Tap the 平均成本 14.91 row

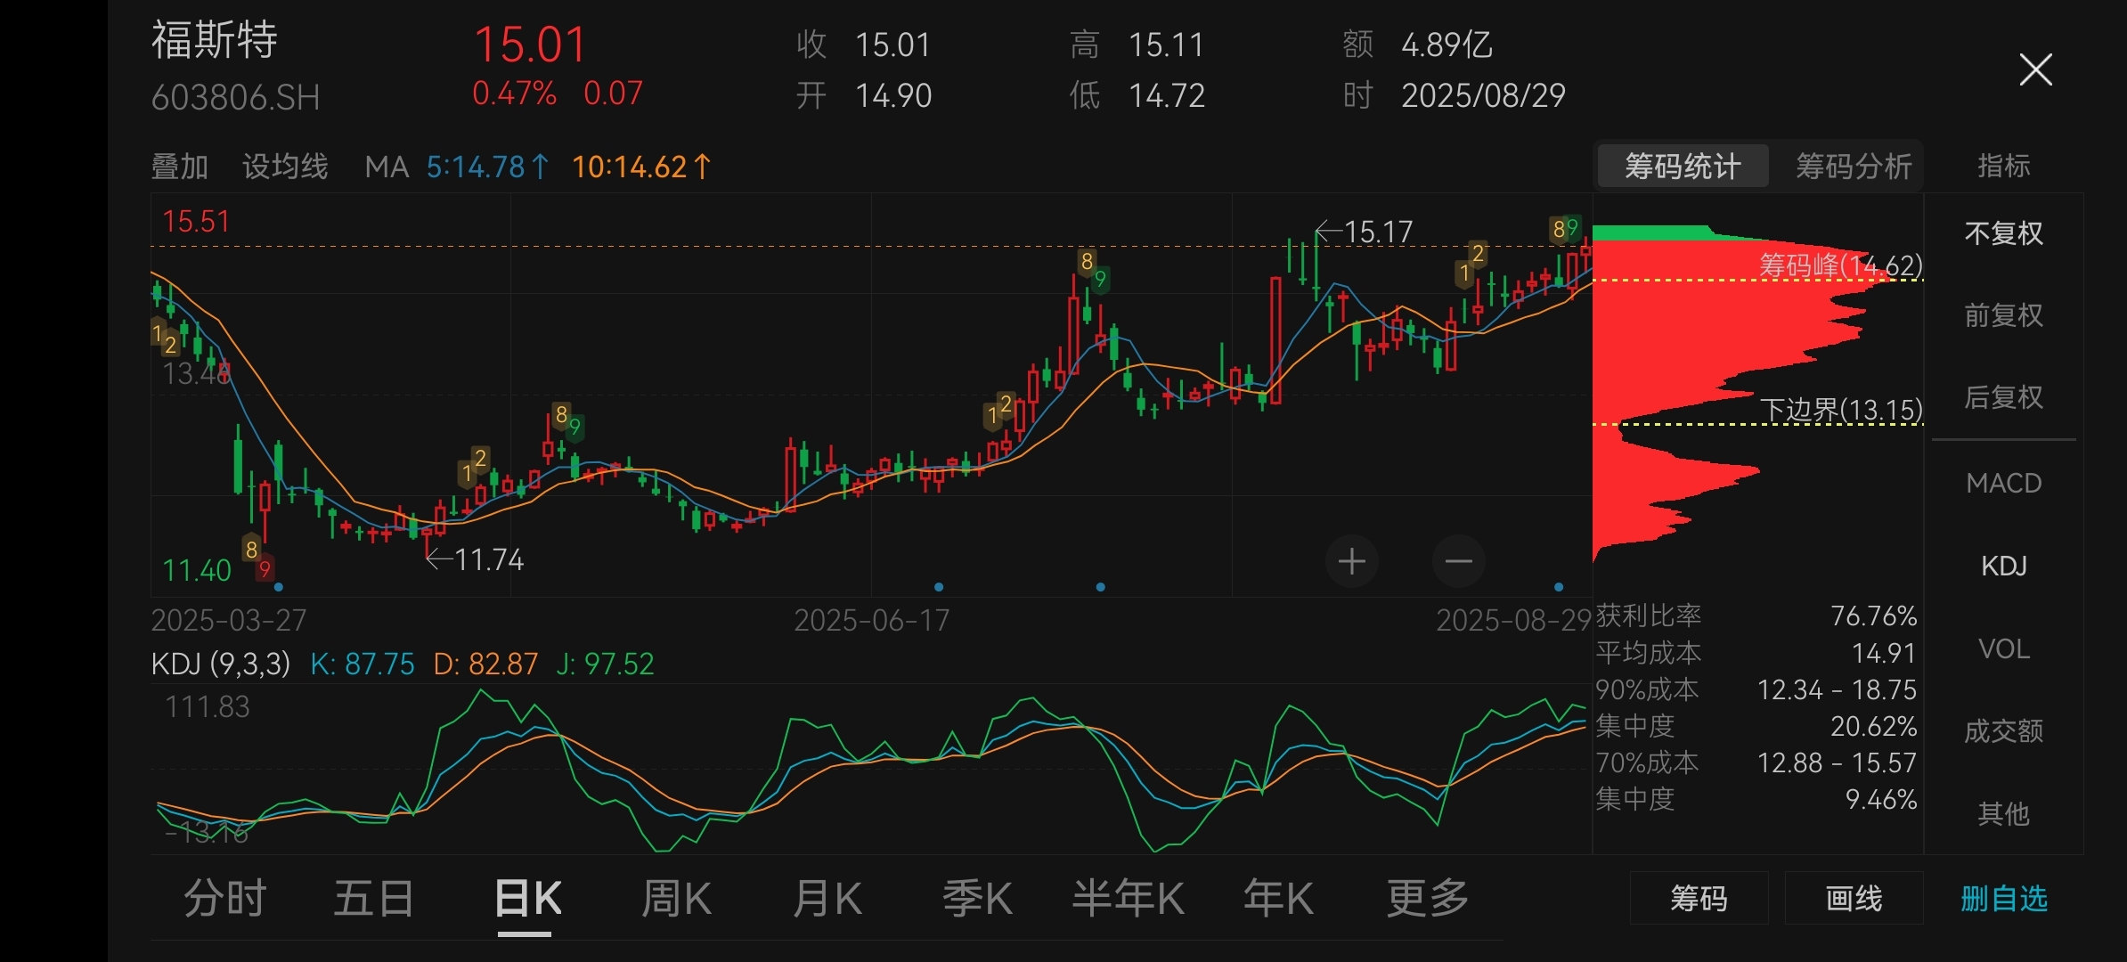[x=1756, y=653]
